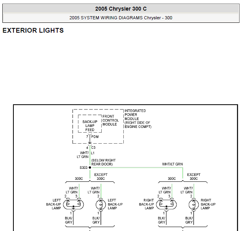
Task: Click the right 300C dual-bulb lamp symbol
Action: 166,204
